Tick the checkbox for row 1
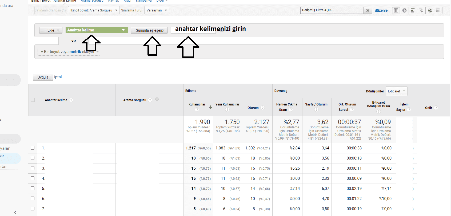Viewport: 451px width, 216px height. (33, 148)
